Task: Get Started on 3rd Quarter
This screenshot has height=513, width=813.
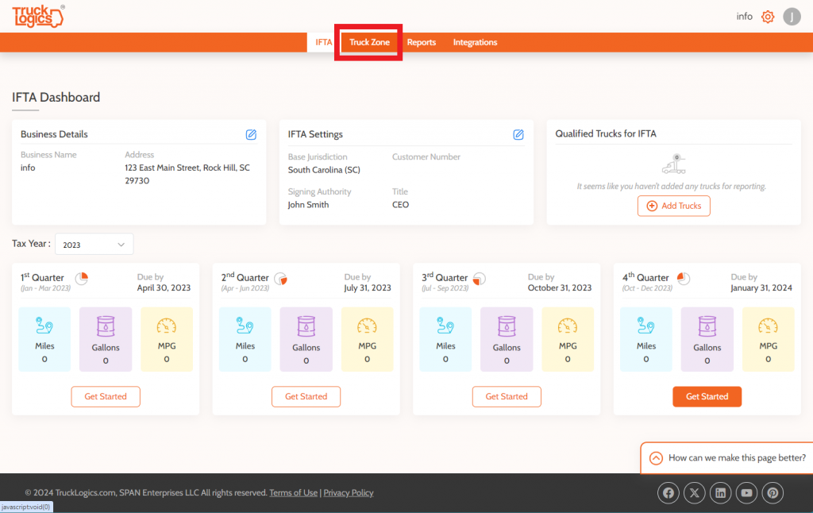Action: coord(507,396)
